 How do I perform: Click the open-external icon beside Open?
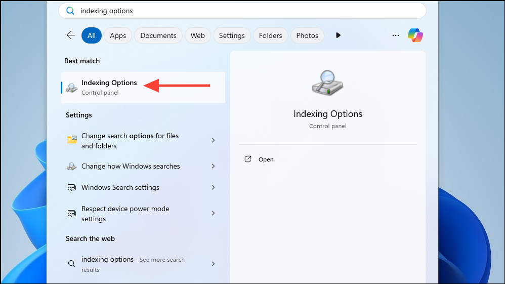coord(247,159)
